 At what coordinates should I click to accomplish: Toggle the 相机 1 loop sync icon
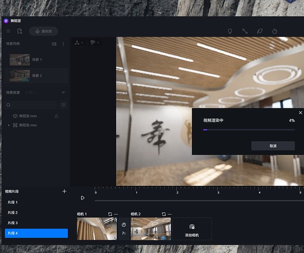[110, 214]
